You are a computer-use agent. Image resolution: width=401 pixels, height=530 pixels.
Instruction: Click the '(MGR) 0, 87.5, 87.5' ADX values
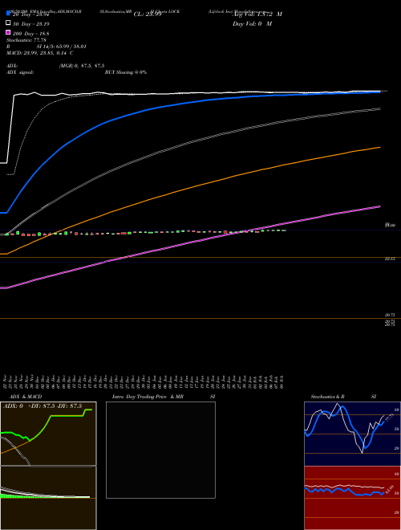(x=81, y=66)
